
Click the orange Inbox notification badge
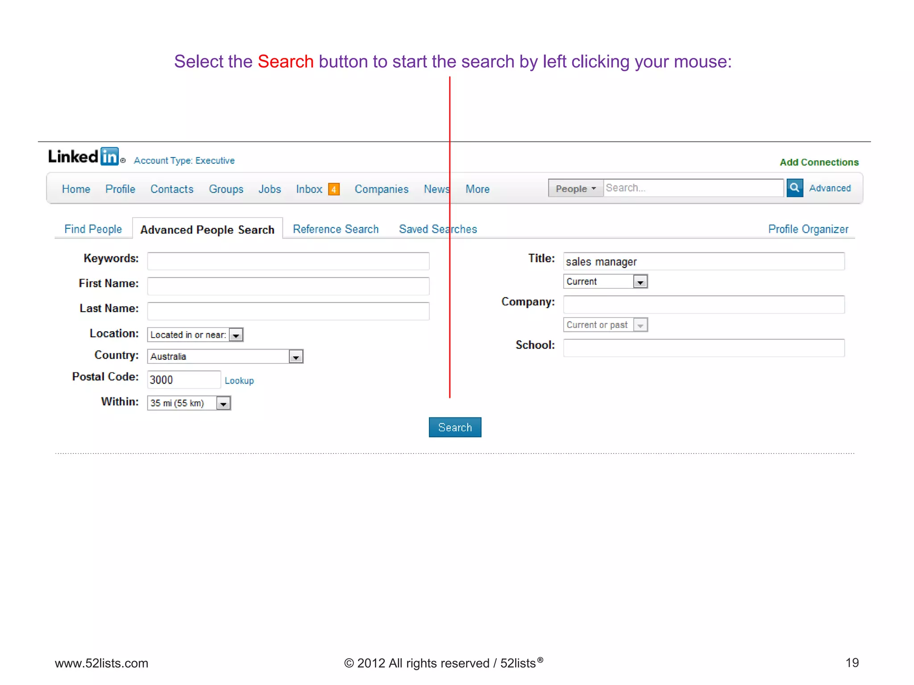tap(333, 189)
